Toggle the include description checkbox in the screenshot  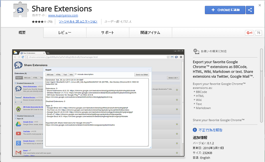click(x=76, y=74)
